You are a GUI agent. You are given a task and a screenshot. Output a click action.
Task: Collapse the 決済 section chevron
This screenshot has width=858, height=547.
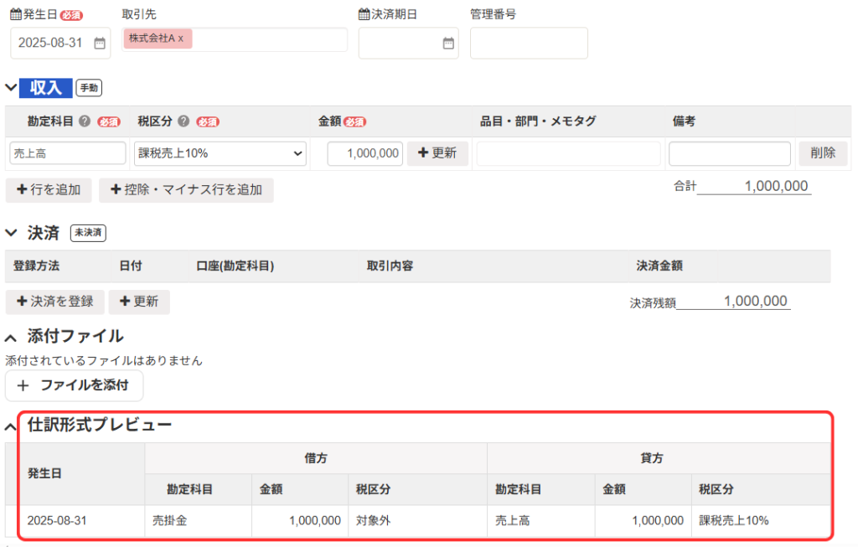coord(11,233)
